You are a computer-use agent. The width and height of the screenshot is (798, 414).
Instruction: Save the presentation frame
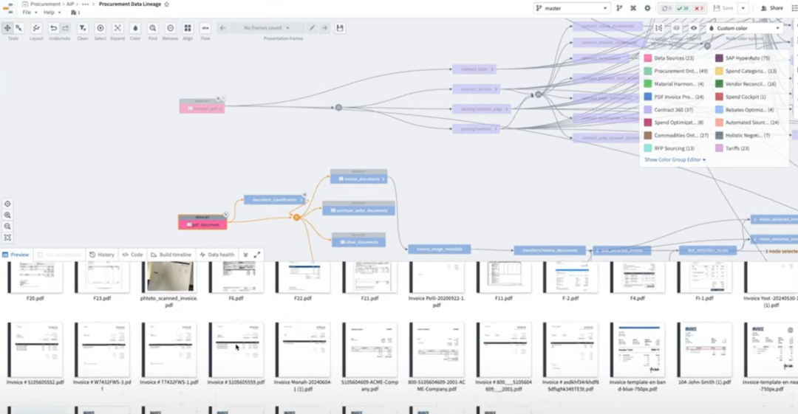(340, 28)
